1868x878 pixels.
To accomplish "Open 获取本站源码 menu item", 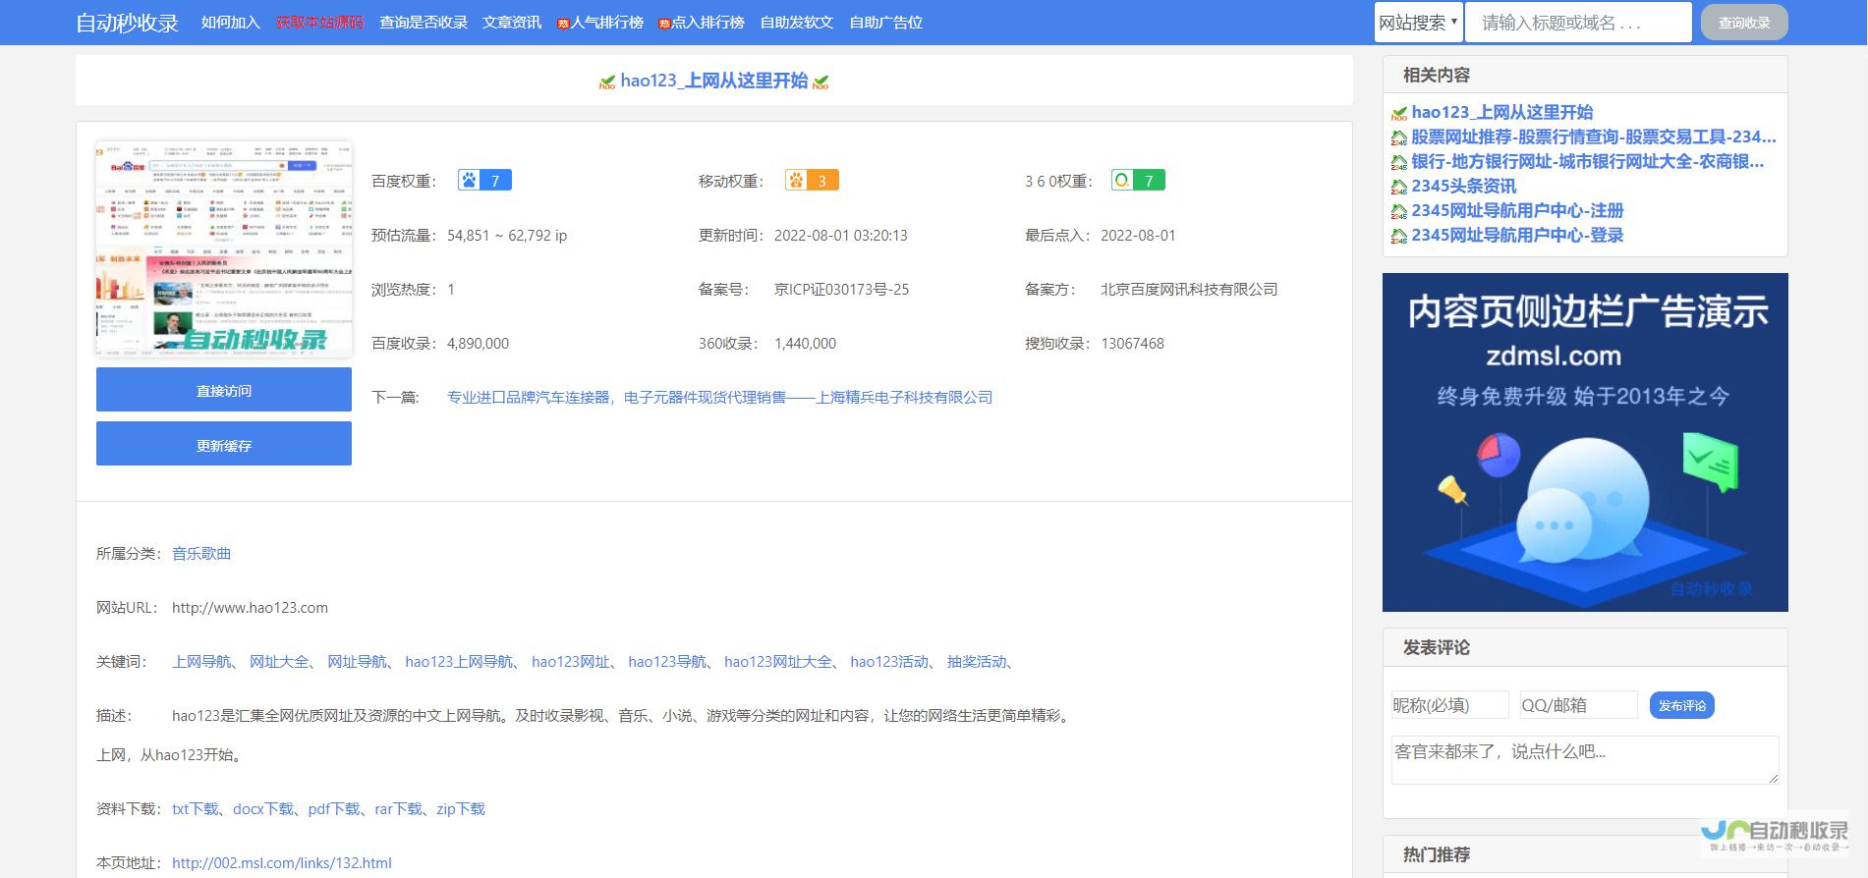I will point(319,23).
